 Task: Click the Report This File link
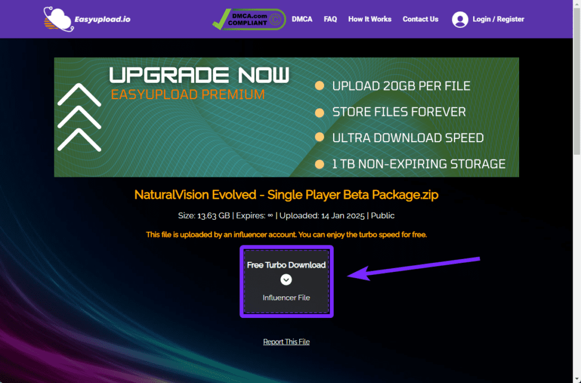pos(287,342)
